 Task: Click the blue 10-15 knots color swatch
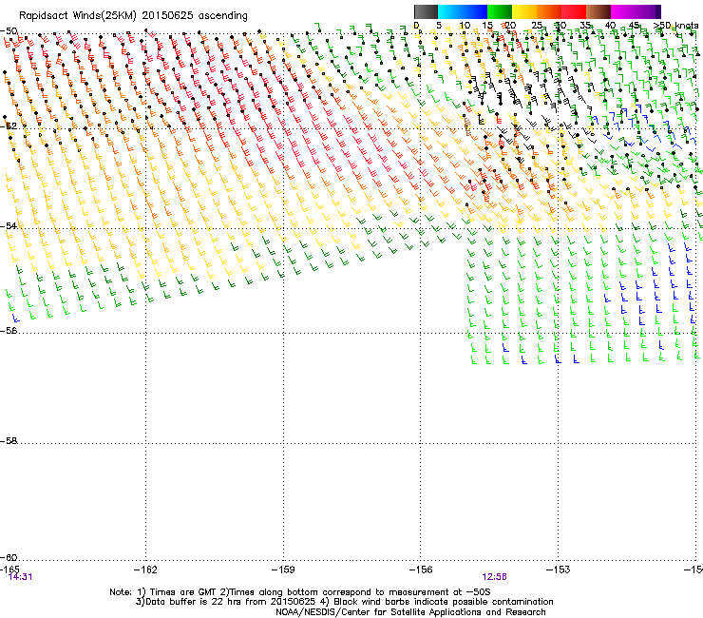pos(475,11)
